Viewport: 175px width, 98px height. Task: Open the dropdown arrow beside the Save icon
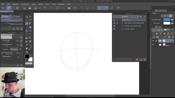click(40, 8)
